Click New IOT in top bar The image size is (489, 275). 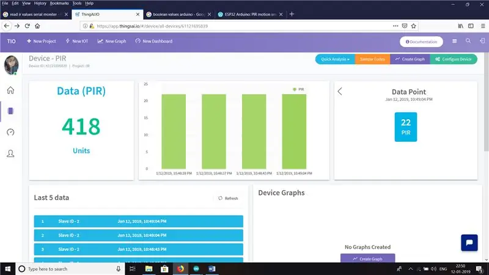point(77,41)
